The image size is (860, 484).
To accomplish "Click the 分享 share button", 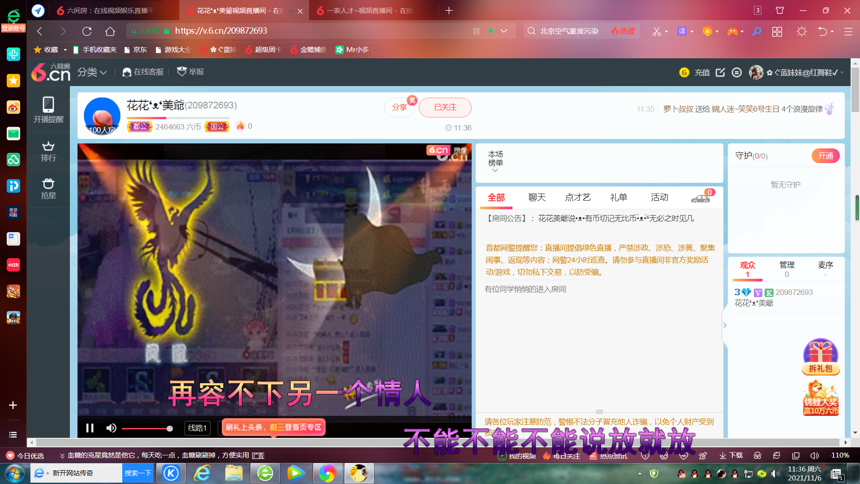I will tap(400, 108).
